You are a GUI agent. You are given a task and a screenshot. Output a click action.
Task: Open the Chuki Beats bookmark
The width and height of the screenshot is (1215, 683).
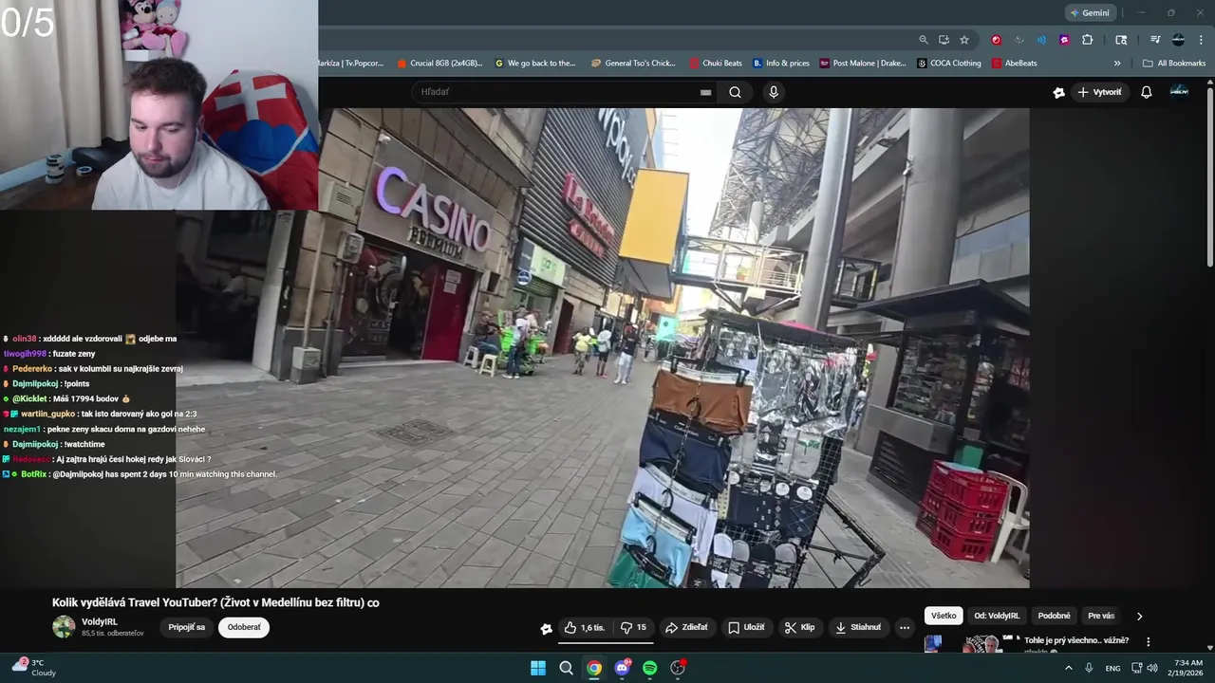[717, 64]
